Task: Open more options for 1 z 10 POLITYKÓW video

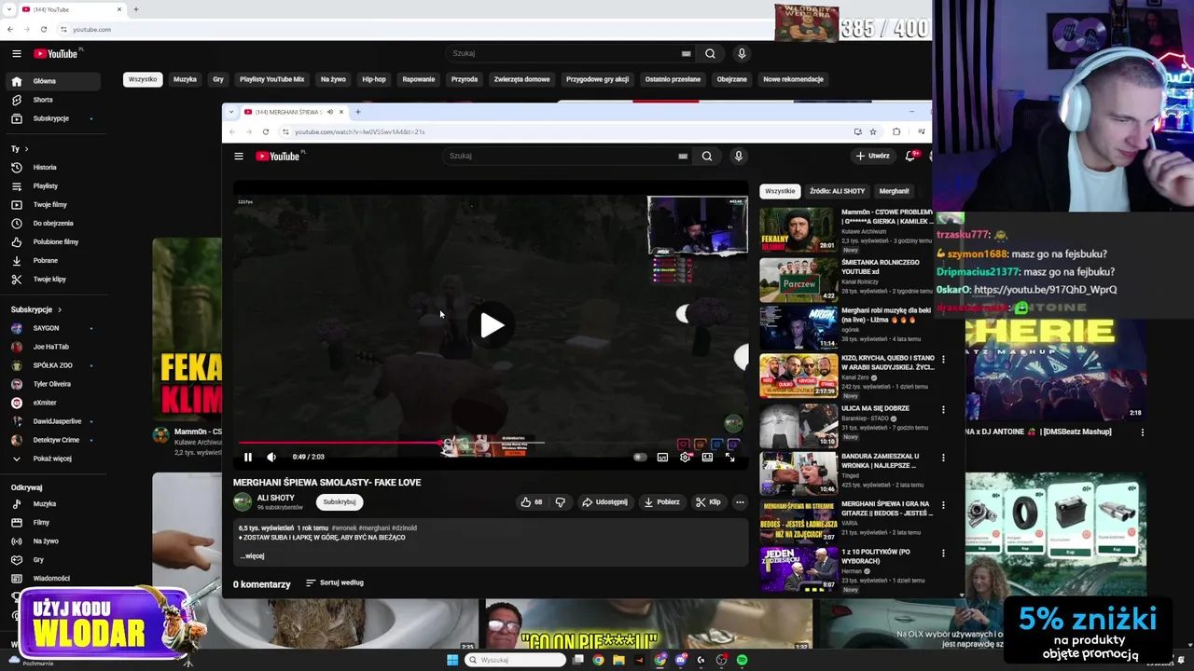Action: tap(942, 553)
